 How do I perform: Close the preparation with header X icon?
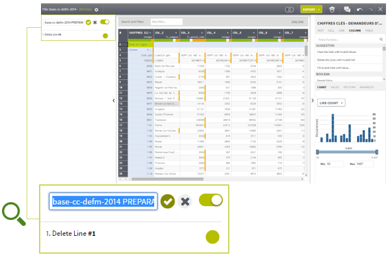380,9
